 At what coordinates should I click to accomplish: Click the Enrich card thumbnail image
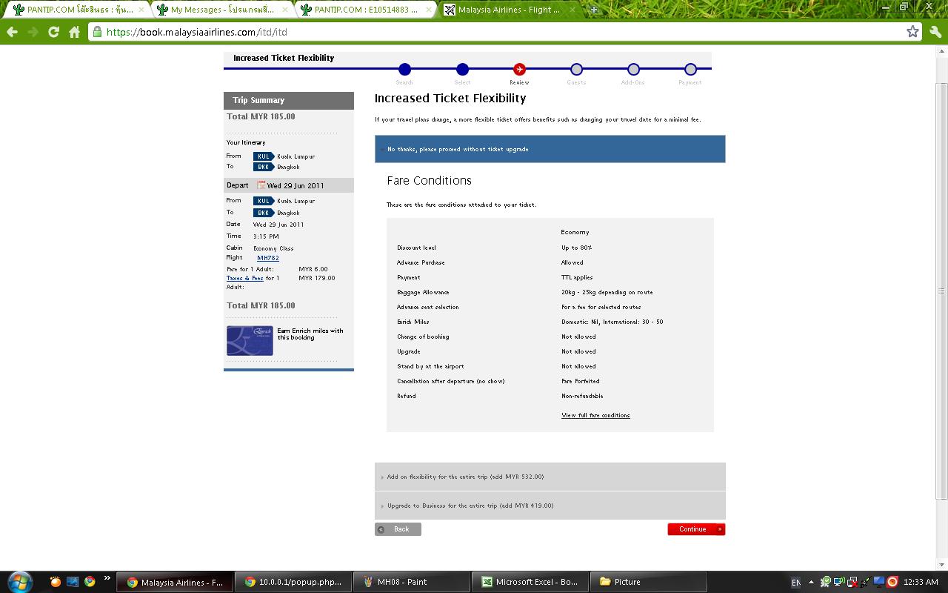(x=250, y=341)
